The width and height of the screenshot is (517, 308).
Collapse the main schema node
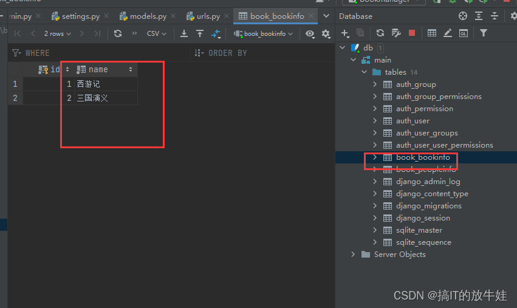pyautogui.click(x=354, y=60)
